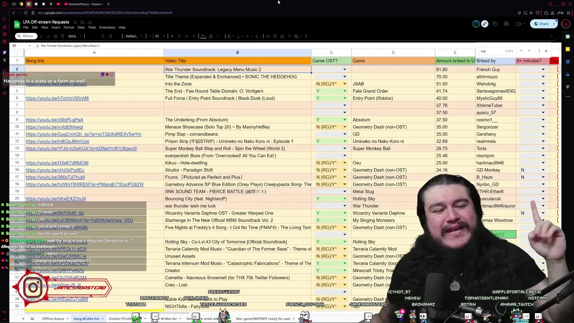The width and height of the screenshot is (574, 323).
Task: Click the Google account avatar
Action: tap(566, 24)
